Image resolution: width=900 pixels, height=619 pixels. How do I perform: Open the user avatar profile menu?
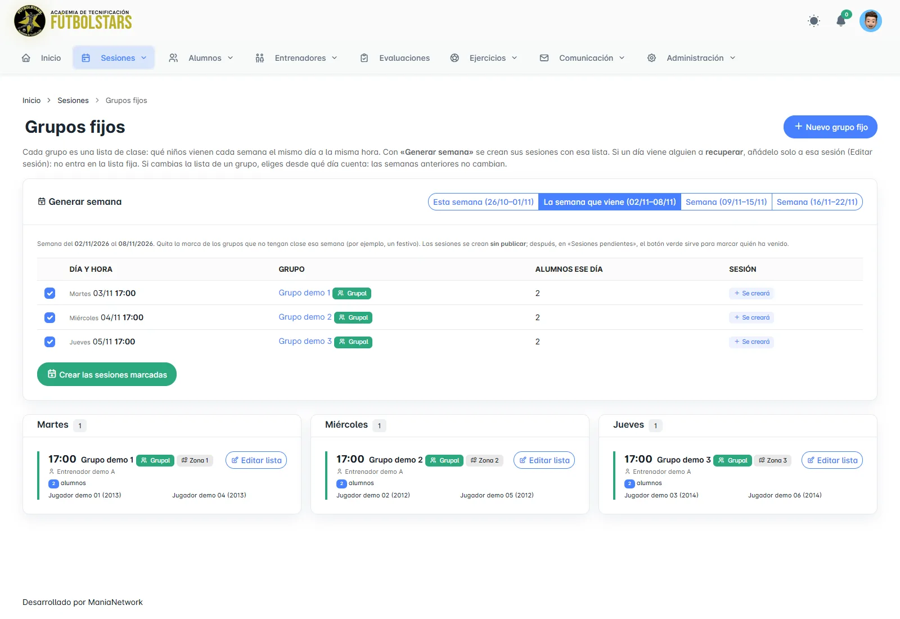pos(870,21)
